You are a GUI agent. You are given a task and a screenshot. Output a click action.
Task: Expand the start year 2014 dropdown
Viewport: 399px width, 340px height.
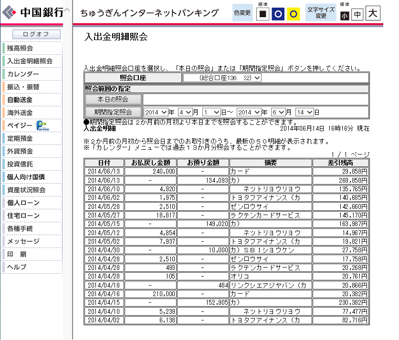[x=156, y=112]
